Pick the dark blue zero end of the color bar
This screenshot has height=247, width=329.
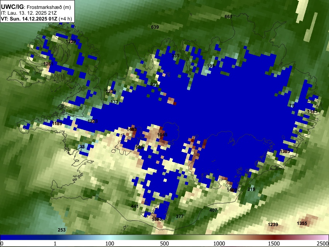(3, 237)
